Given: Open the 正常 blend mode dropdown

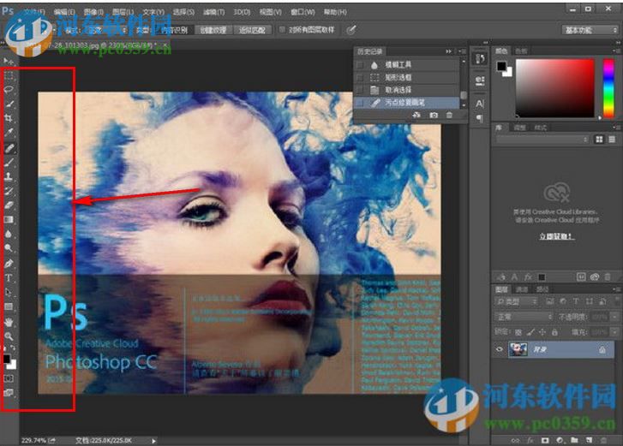Looking at the screenshot, I should coord(524,317).
